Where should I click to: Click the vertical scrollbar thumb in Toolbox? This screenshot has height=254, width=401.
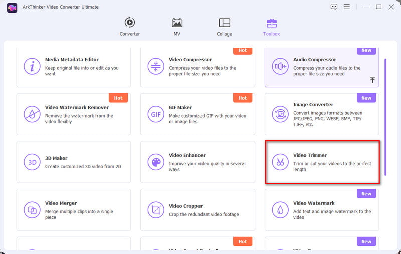coord(385,117)
